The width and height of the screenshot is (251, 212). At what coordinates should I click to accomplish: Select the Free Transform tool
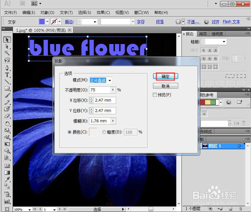click(7, 144)
